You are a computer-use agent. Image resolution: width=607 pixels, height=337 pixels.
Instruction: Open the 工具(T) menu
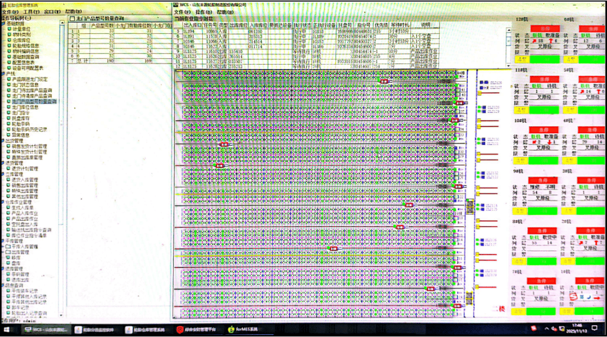tap(31, 11)
